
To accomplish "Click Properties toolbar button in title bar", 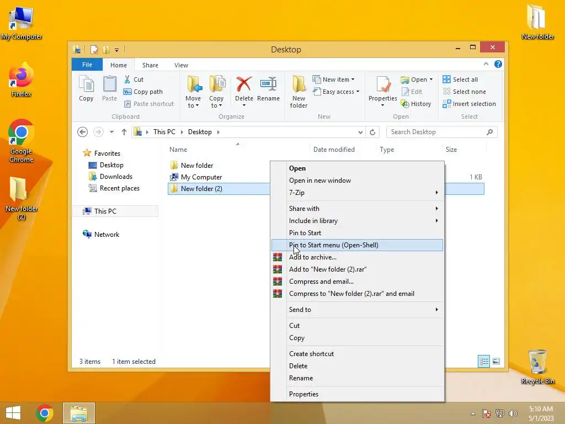I will 94,49.
